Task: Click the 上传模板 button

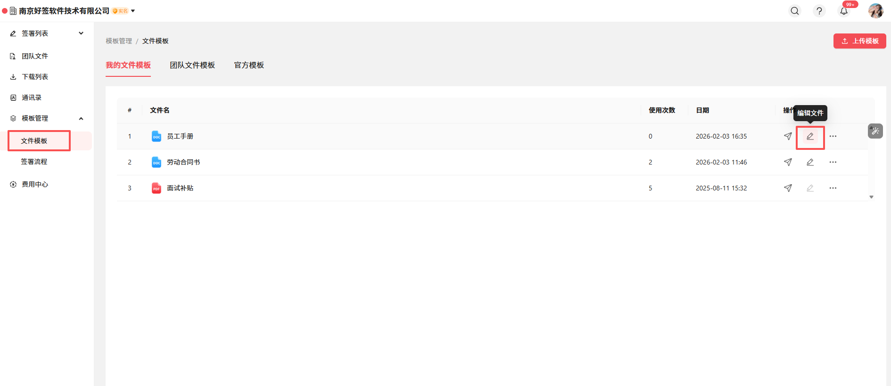Action: [x=859, y=41]
